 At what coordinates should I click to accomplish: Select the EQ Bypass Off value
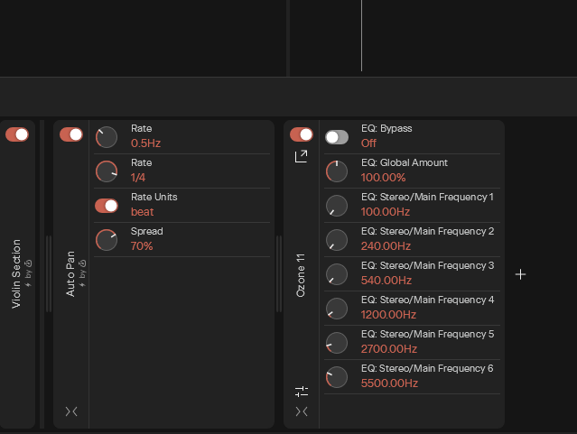[368, 143]
